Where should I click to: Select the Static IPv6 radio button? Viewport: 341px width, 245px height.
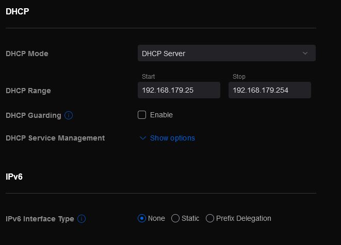tap(175, 218)
